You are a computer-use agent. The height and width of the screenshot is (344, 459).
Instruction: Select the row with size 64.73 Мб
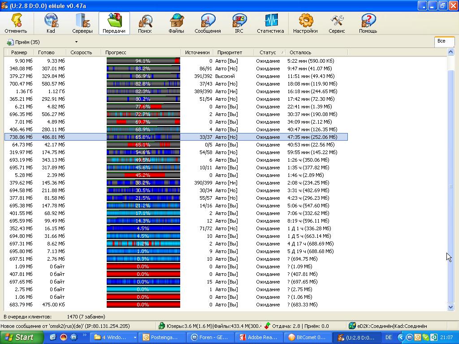(176, 145)
